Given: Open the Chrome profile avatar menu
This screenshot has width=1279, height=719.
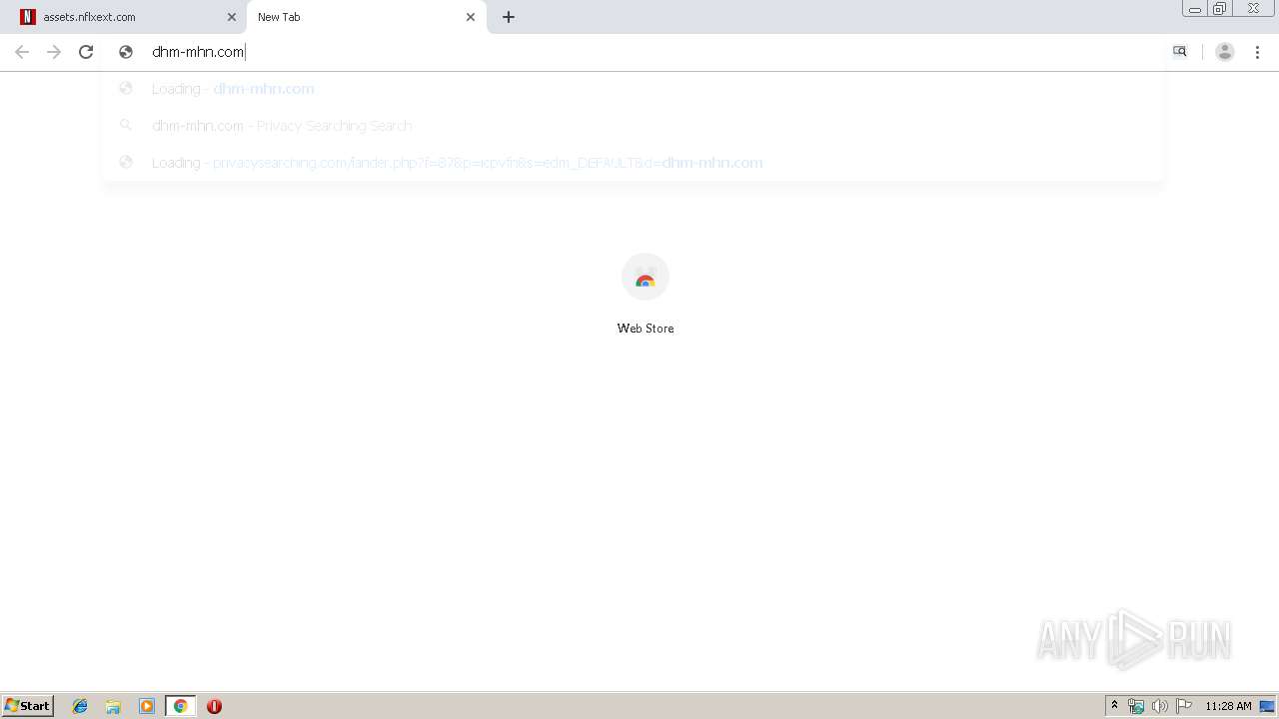Looking at the screenshot, I should coord(1225,52).
